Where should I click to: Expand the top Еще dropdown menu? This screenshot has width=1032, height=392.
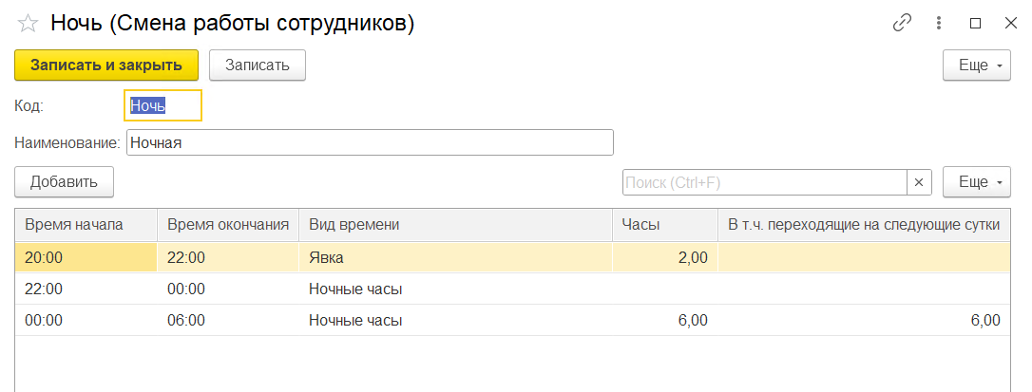(977, 65)
